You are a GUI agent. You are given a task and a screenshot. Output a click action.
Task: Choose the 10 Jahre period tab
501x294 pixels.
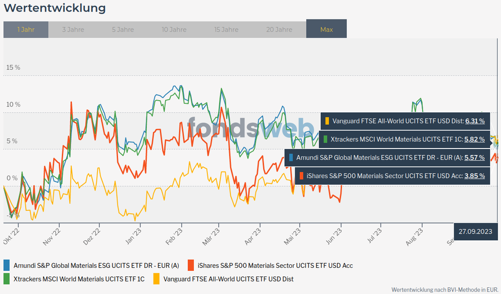point(174,30)
